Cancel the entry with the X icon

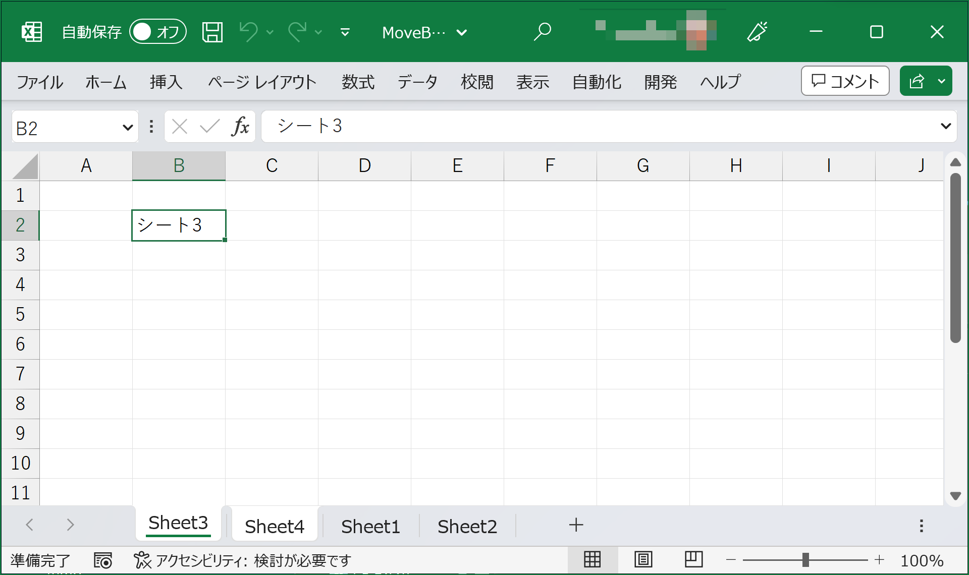180,127
